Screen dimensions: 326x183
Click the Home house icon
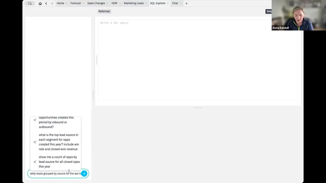[40, 3]
